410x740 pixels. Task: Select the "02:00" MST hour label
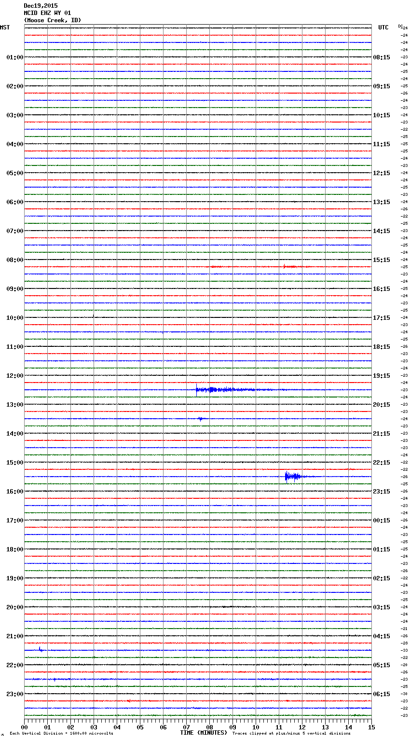(15, 86)
